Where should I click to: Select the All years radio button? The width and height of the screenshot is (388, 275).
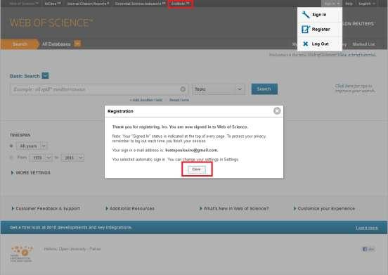(x=11, y=146)
